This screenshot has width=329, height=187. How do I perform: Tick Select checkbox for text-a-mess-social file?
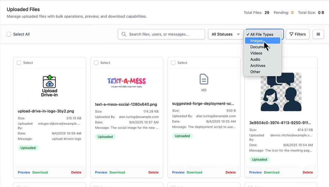pos(96,63)
